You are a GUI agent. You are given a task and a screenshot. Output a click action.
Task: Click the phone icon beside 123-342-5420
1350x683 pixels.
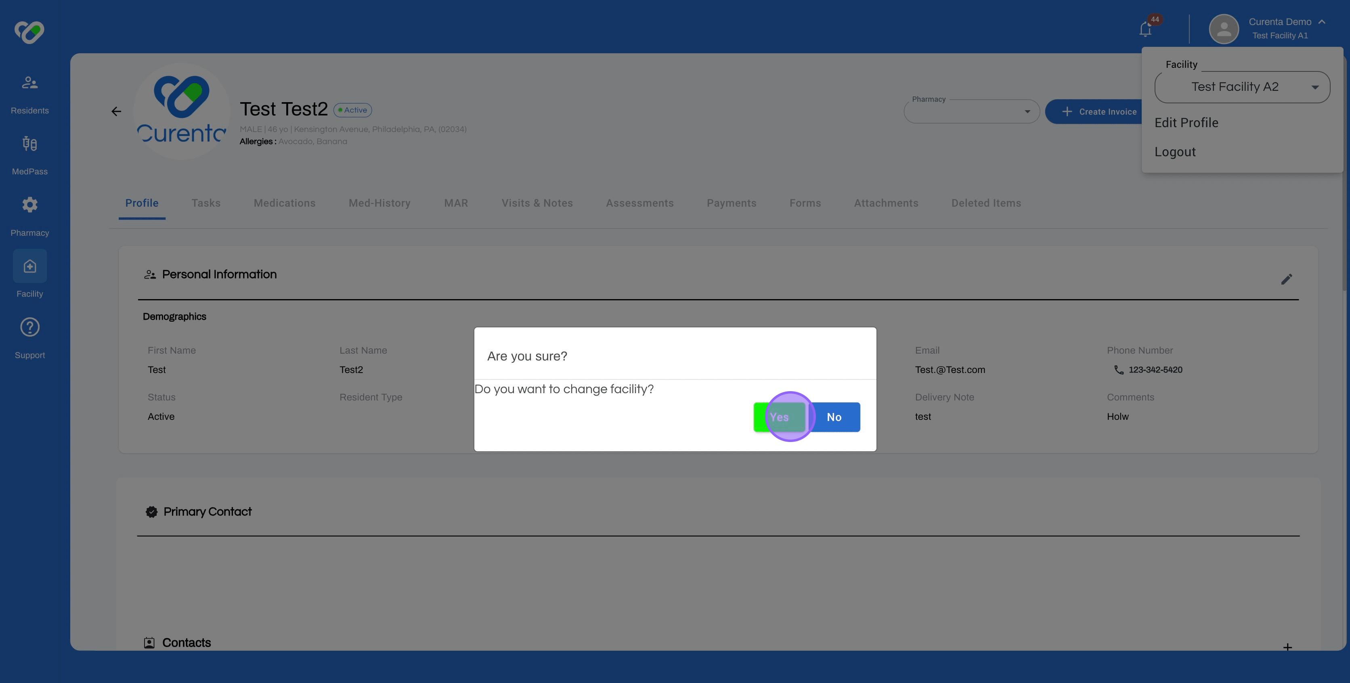tap(1118, 370)
